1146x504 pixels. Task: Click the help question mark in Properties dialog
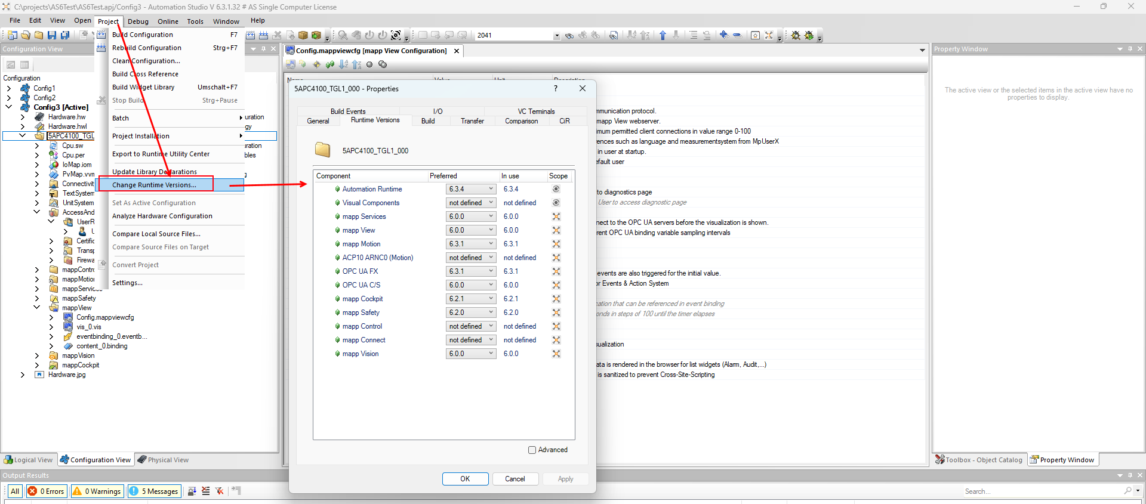[x=556, y=88]
